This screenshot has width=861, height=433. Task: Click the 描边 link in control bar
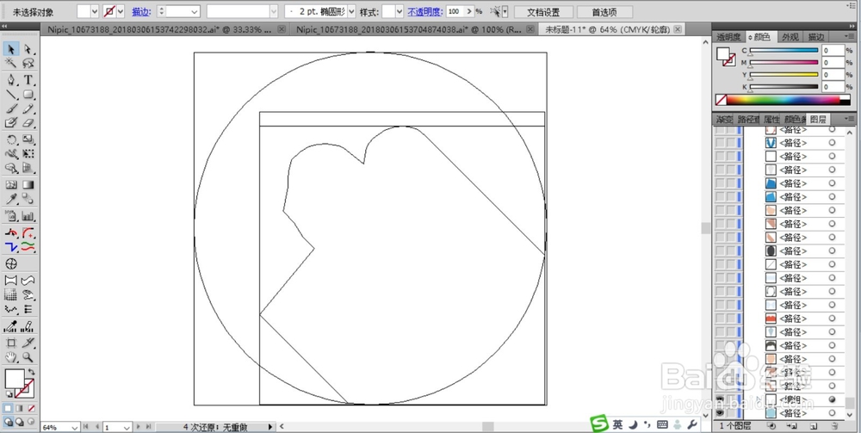(x=140, y=11)
